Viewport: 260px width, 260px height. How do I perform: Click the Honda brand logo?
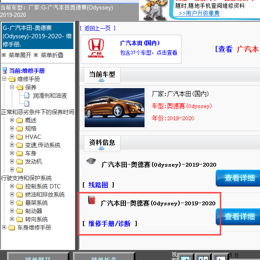[x=96, y=48]
